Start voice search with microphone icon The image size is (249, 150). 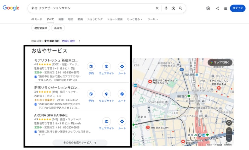click(166, 8)
